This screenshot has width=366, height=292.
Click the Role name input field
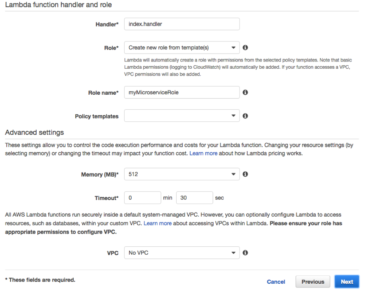tap(182, 92)
